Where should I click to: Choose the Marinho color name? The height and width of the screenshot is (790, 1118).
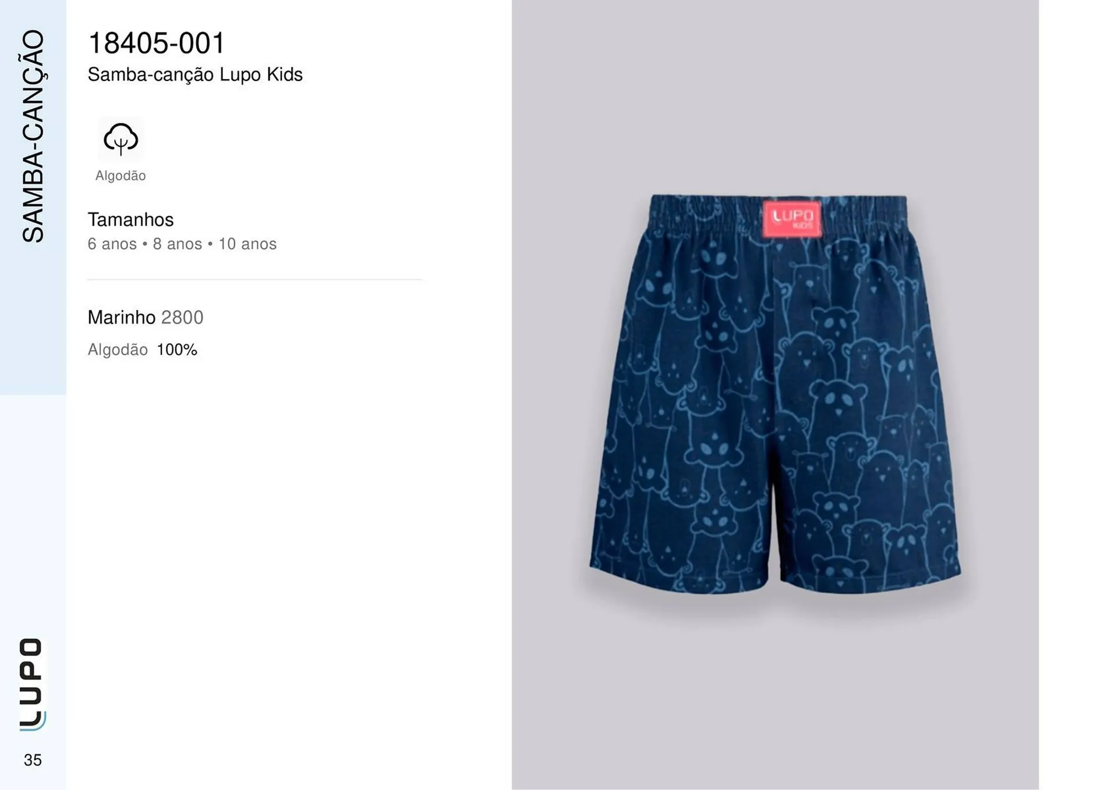pos(122,318)
